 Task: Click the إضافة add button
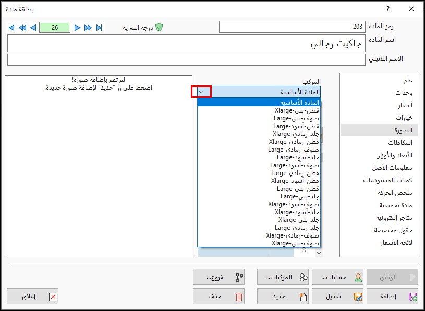click(x=393, y=296)
